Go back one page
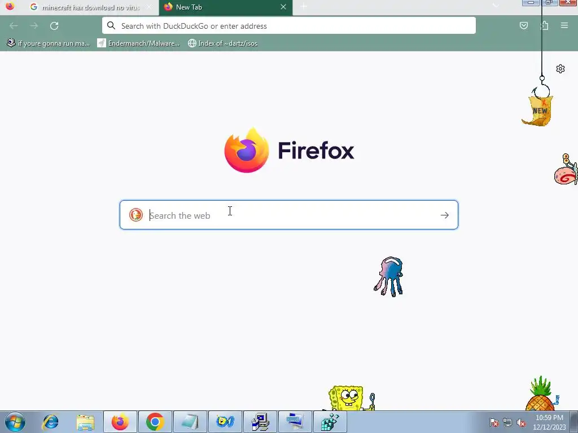The width and height of the screenshot is (578, 433). click(14, 26)
